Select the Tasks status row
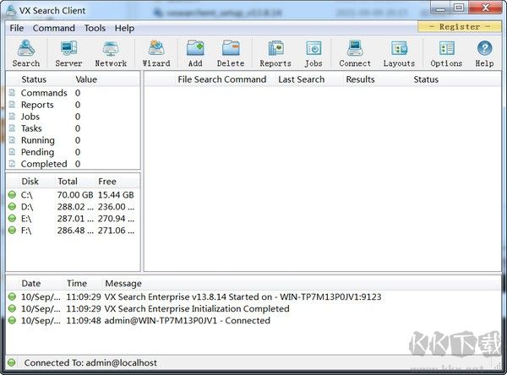507x375 pixels. [73, 128]
